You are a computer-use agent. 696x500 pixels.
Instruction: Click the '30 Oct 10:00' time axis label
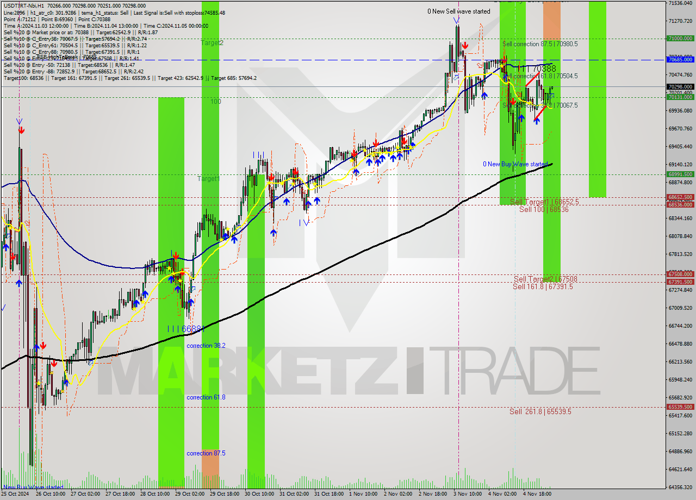coord(259,494)
